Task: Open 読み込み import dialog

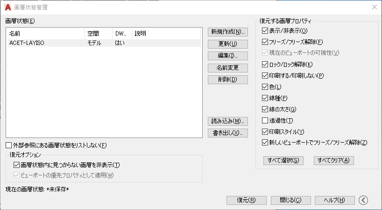Action: 228,121
